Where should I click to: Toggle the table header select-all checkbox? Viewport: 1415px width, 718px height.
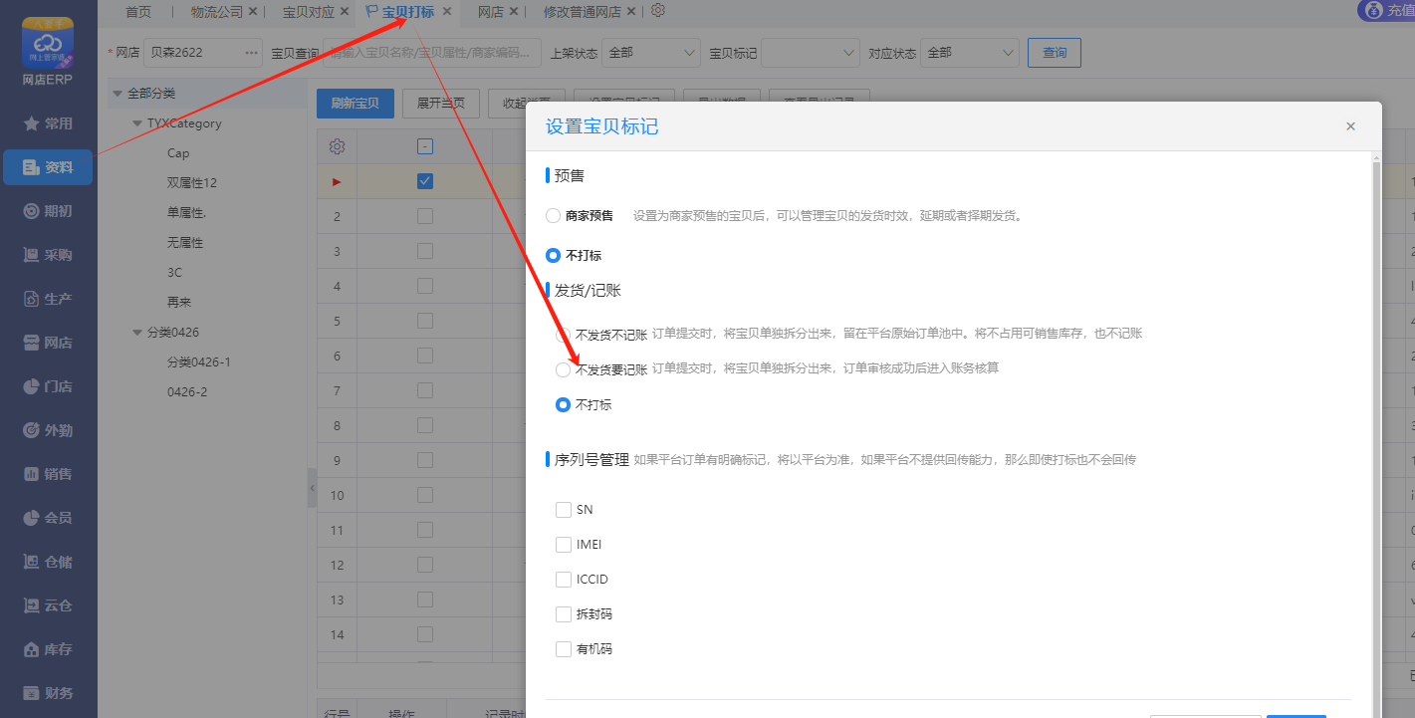[425, 147]
